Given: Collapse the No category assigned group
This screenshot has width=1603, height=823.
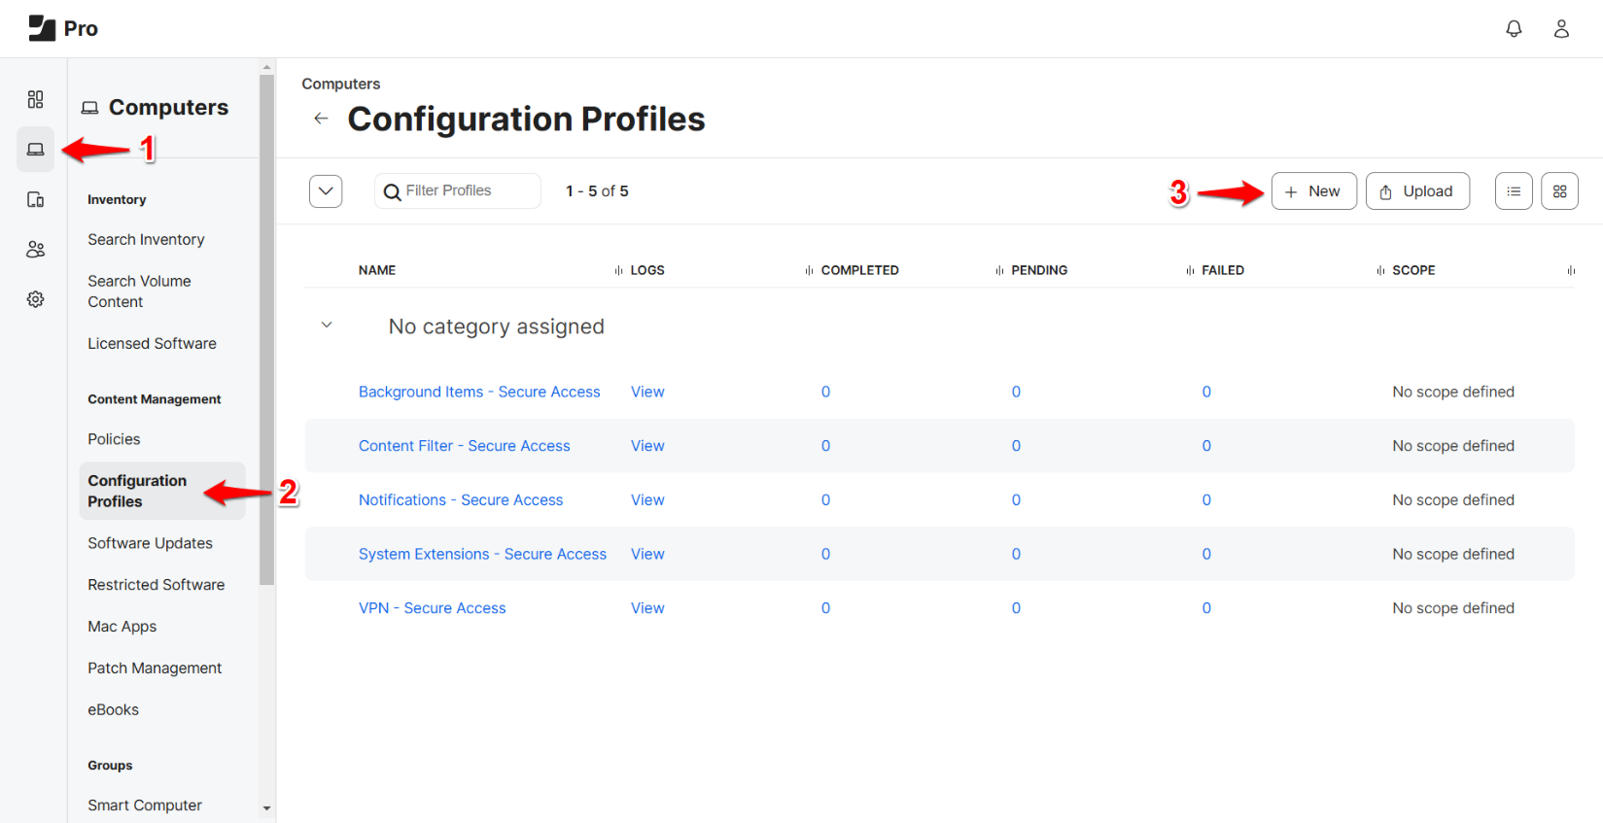Looking at the screenshot, I should pos(327,326).
